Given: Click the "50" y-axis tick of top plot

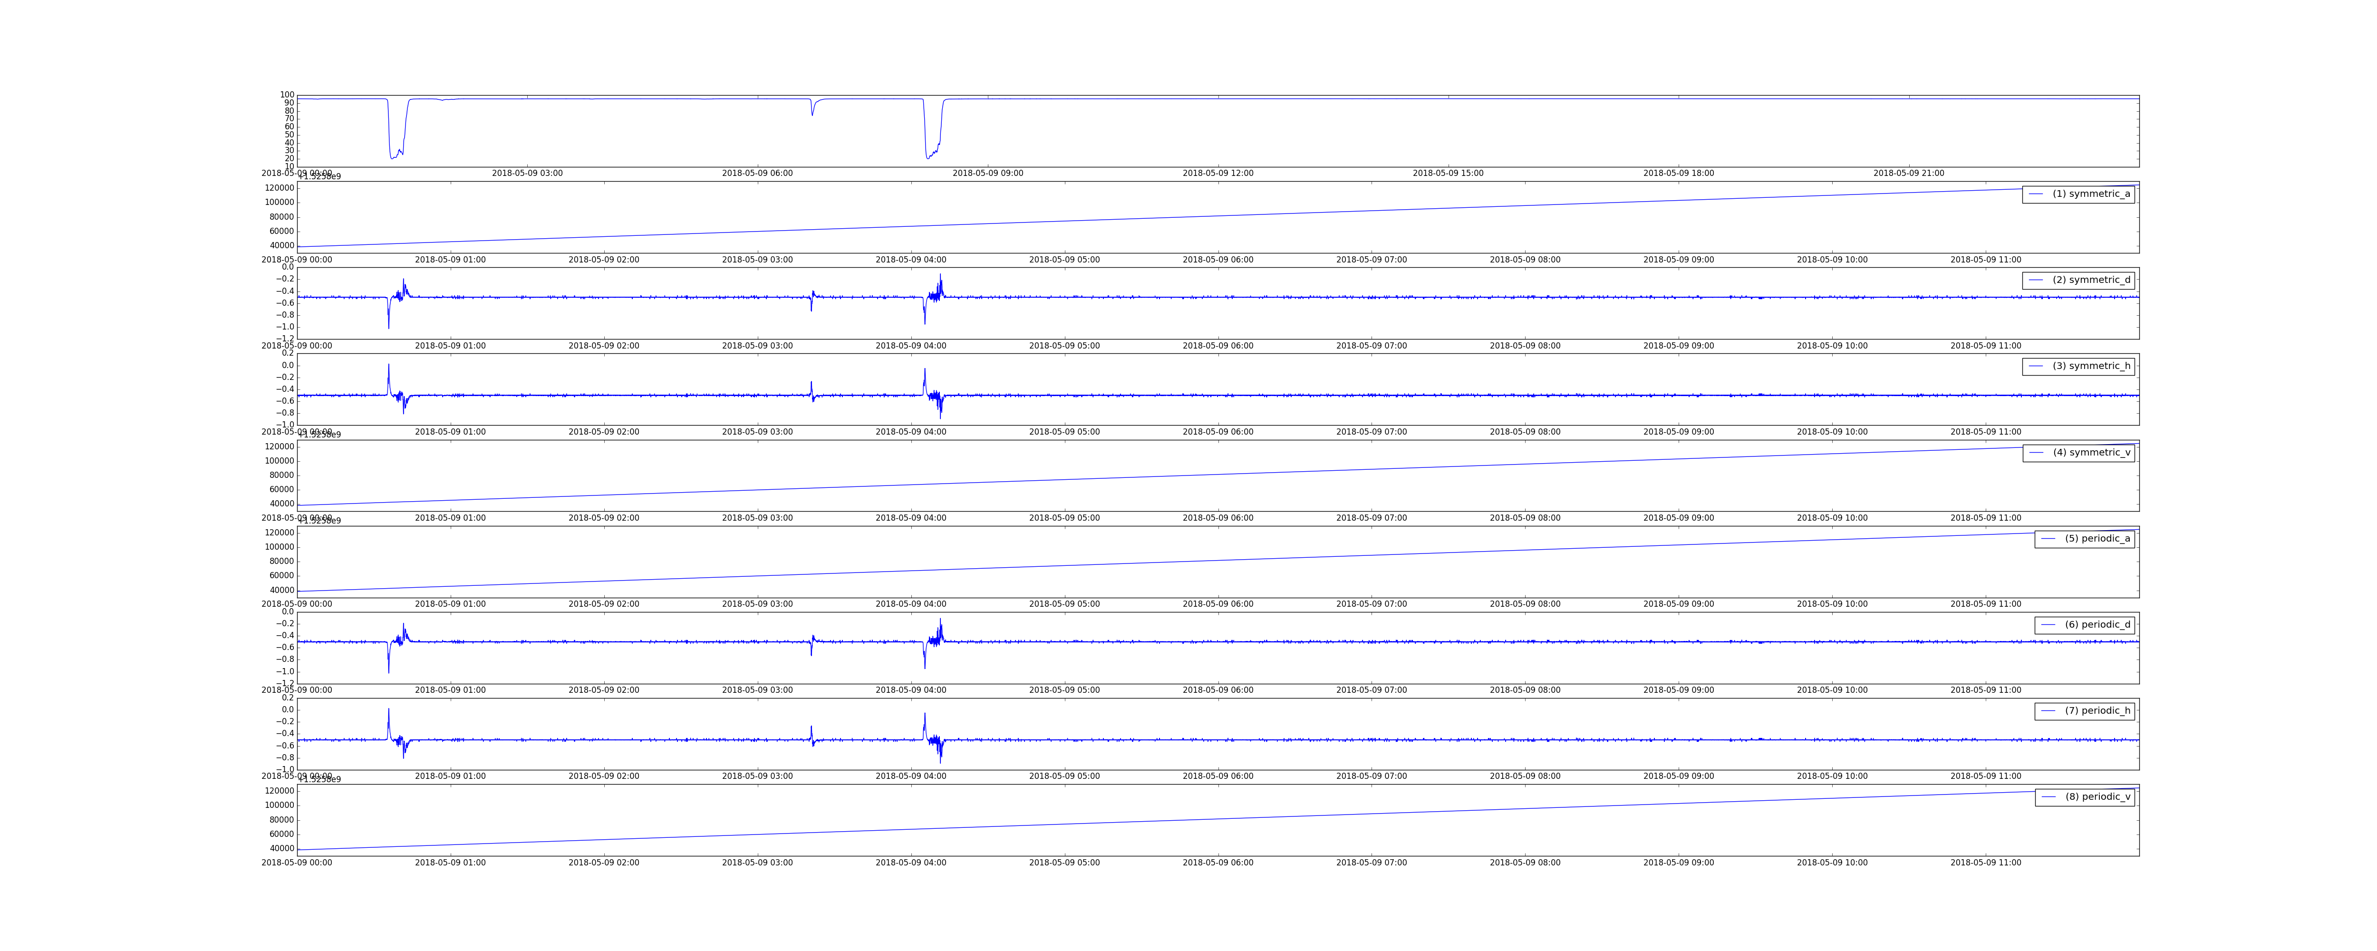Looking at the screenshot, I should click(x=290, y=135).
